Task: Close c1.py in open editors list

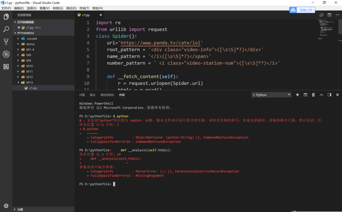Action: (19, 28)
